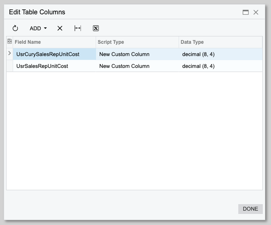Expand the UsrCurySalesRepUnitCost row arrow
The image size is (271, 225).
click(10, 54)
